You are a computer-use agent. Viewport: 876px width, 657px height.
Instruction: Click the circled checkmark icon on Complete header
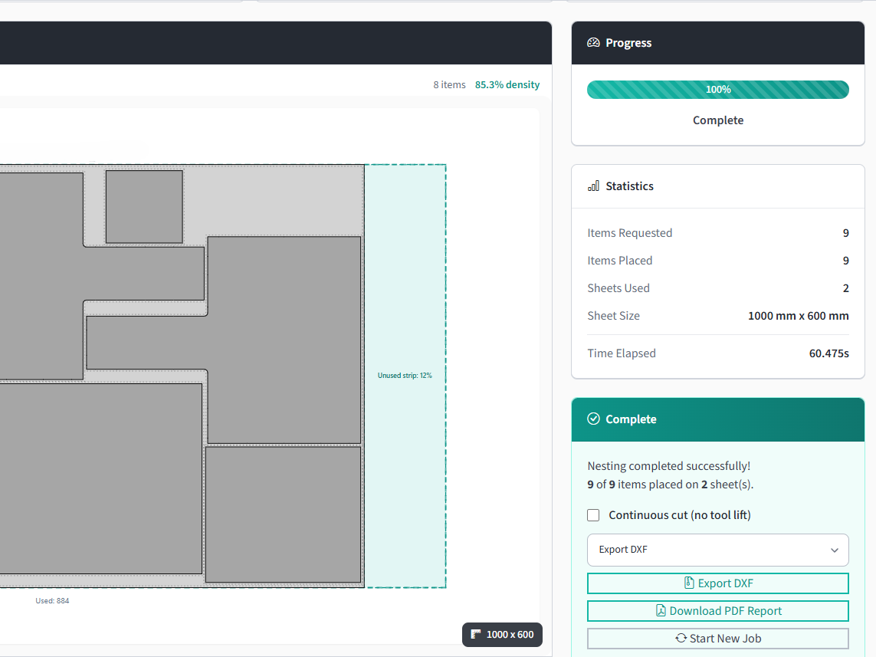point(594,419)
